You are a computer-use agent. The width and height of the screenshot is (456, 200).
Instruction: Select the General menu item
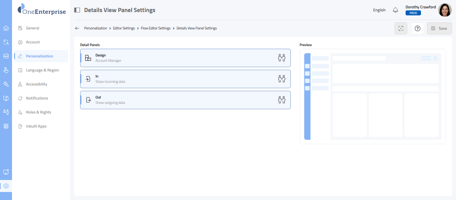[33, 28]
